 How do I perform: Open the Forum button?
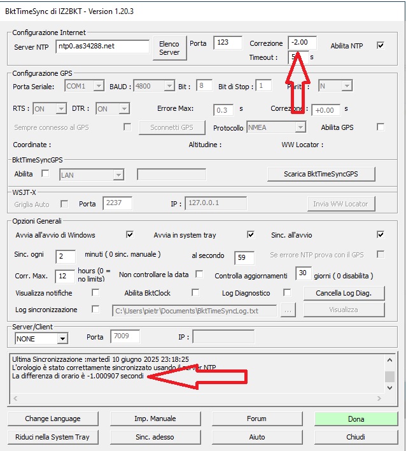(256, 419)
